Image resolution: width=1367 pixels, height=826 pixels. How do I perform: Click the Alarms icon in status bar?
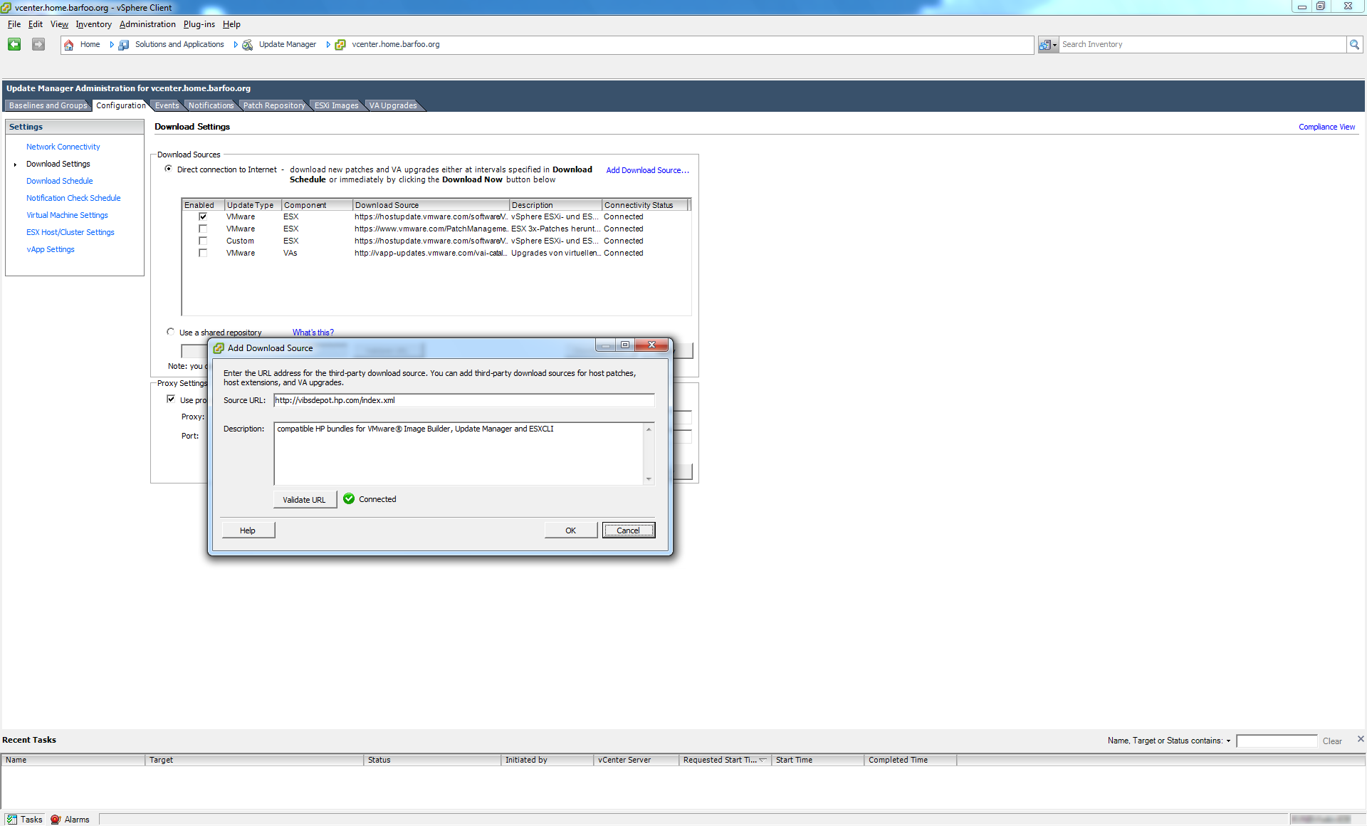(x=56, y=820)
